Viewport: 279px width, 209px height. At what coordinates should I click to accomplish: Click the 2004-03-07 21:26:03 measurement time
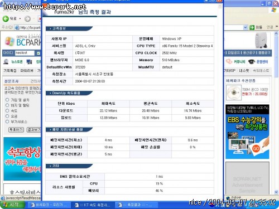(90, 81)
